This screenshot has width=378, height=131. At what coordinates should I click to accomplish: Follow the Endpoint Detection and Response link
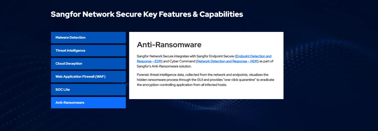(254, 56)
